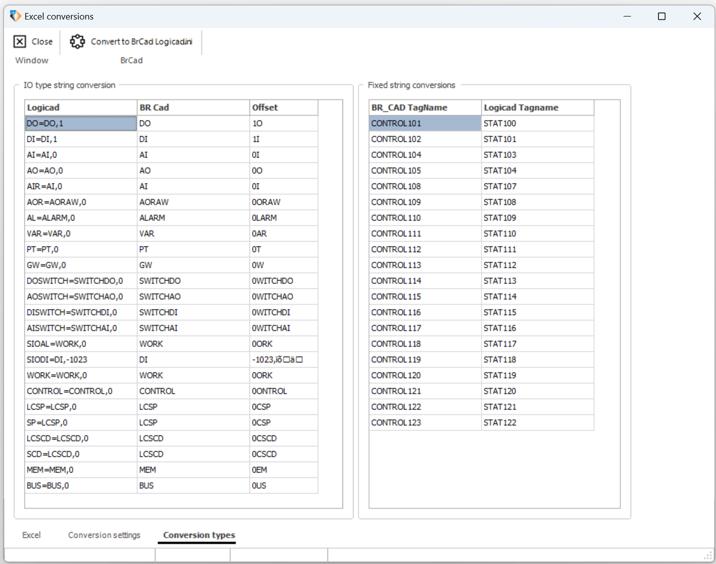
Task: Select the DISWITCH=SWITCHDI,0 cell
Action: pos(80,312)
